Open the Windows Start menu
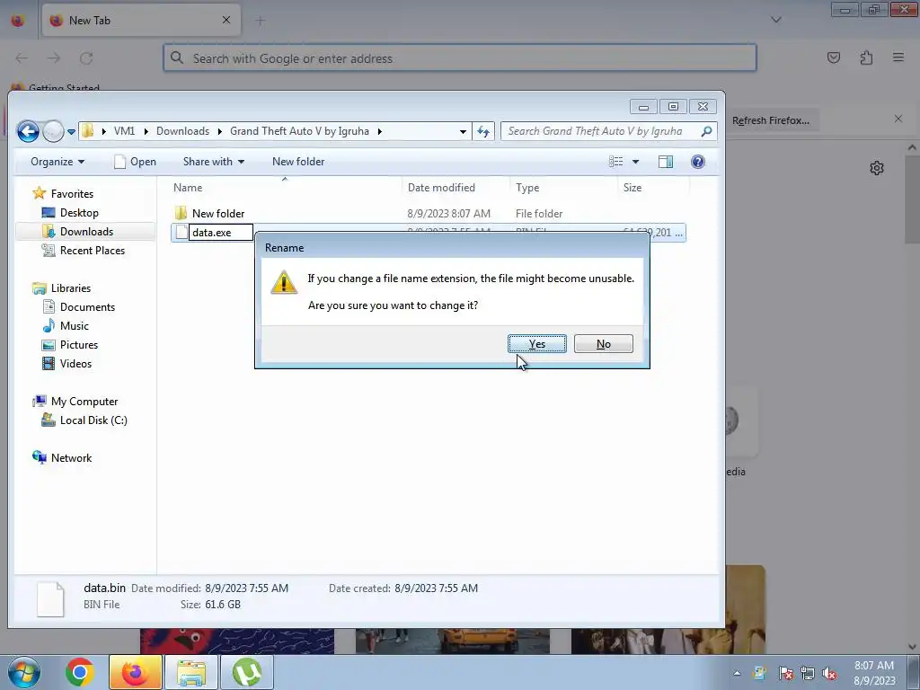Screen dimensions: 920x690 point(22,672)
